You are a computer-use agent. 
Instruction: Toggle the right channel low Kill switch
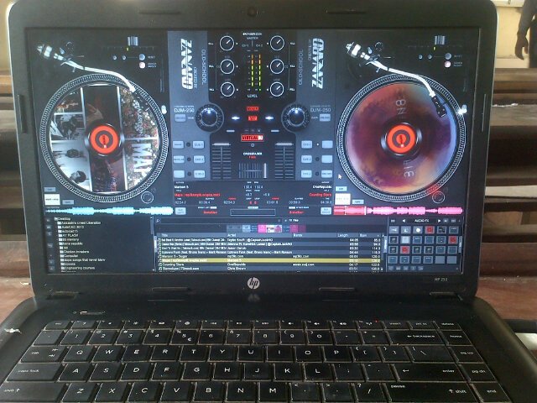(x=293, y=90)
